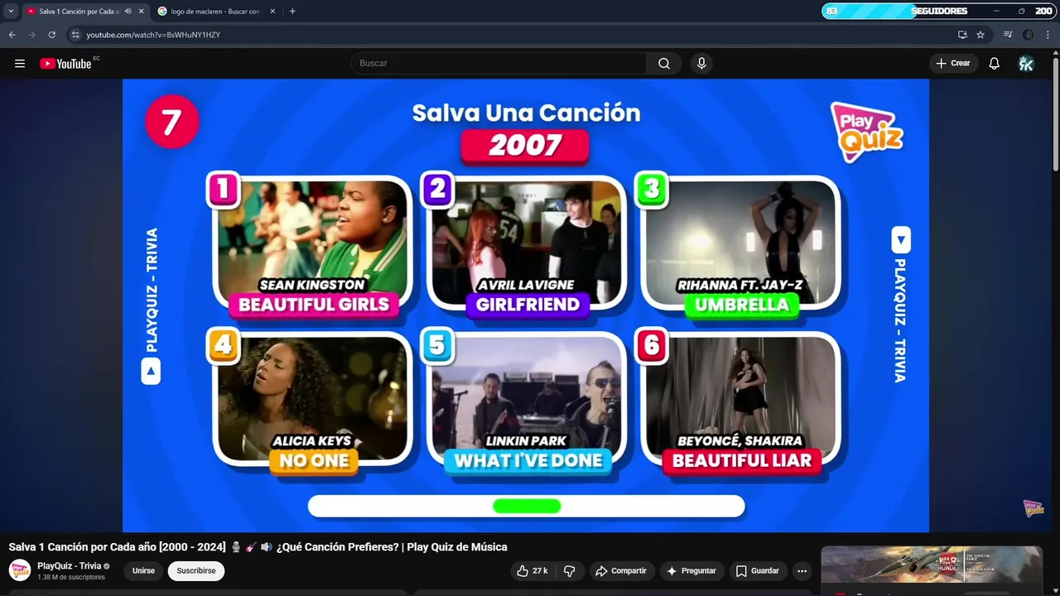Dislike the video
The width and height of the screenshot is (1060, 596).
click(x=570, y=571)
